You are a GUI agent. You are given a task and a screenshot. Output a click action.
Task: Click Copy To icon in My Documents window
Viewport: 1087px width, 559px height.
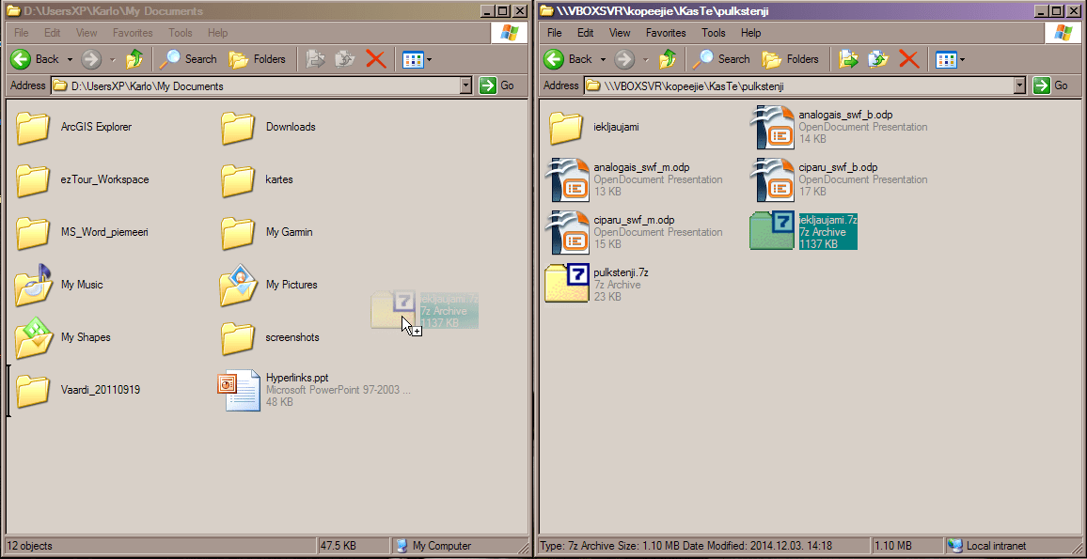click(344, 59)
